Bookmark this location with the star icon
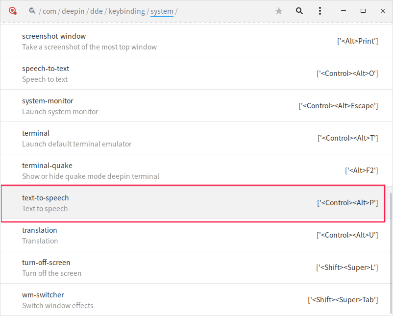This screenshot has height=316, width=393. point(279,11)
